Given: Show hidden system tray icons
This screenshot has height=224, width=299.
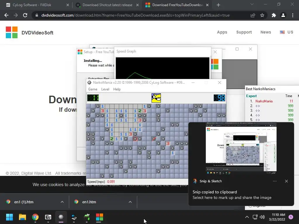Looking at the screenshot, I should pos(247,217).
